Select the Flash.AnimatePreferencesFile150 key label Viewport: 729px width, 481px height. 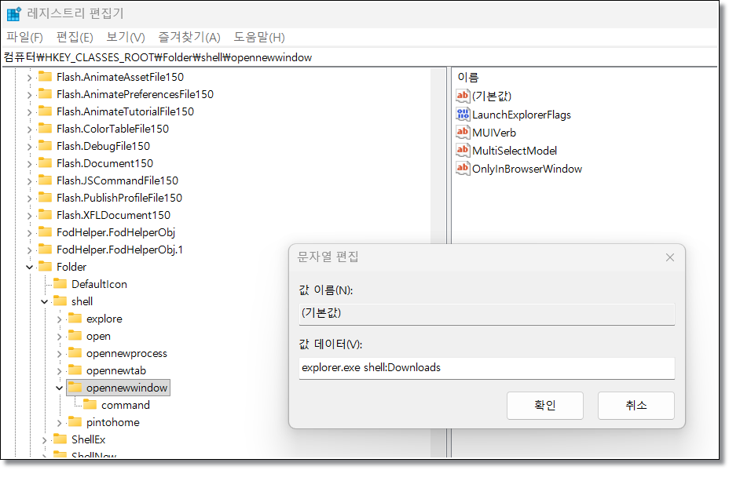(135, 94)
